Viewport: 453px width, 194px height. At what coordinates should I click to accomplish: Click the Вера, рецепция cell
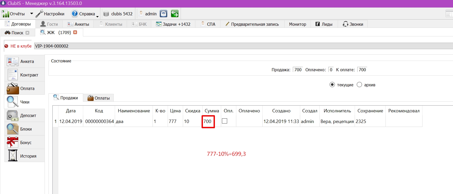337,121
